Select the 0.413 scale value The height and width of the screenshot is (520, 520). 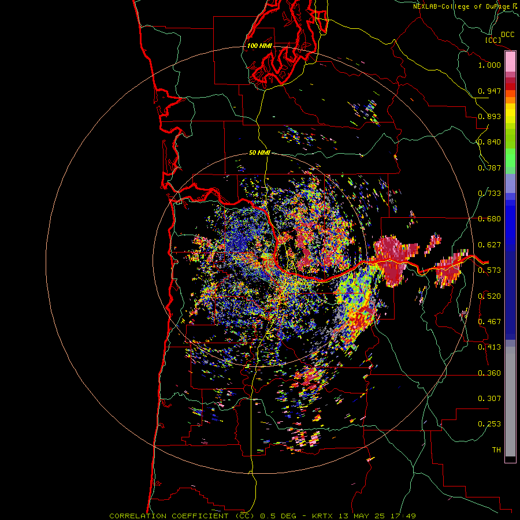[x=489, y=347]
